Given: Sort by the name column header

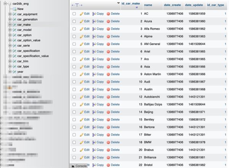Looking at the screenshot, I should [x=148, y=5].
